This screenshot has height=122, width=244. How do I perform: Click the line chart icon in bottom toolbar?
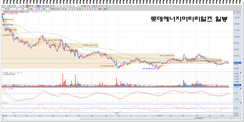pos(219,118)
